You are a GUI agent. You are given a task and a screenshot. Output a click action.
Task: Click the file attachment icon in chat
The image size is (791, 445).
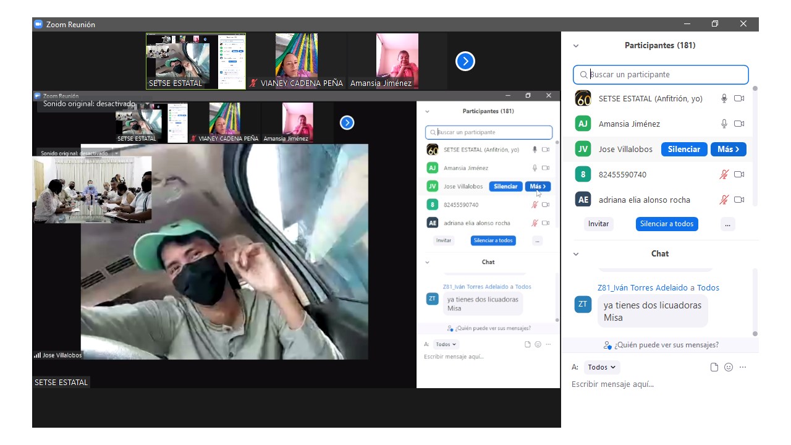tap(714, 367)
